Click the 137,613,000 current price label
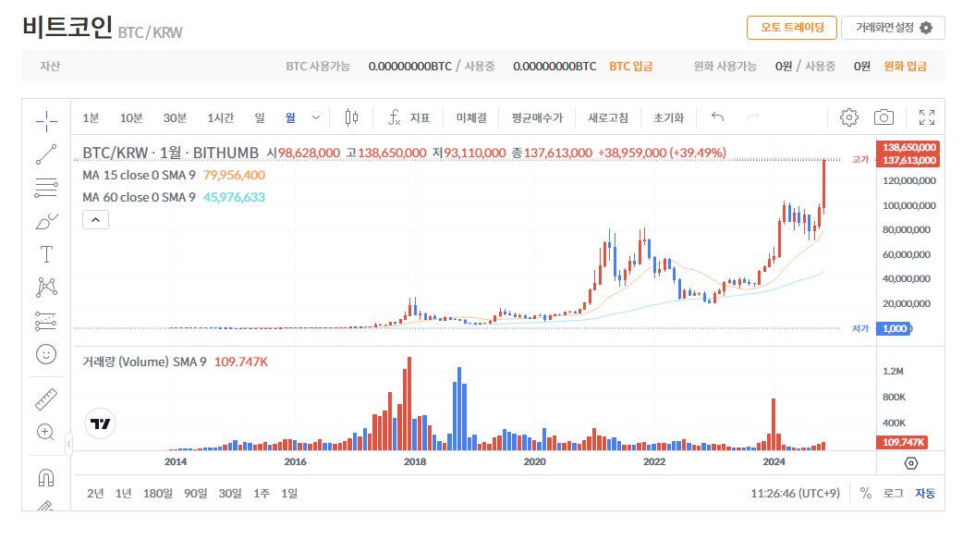 coord(909,161)
